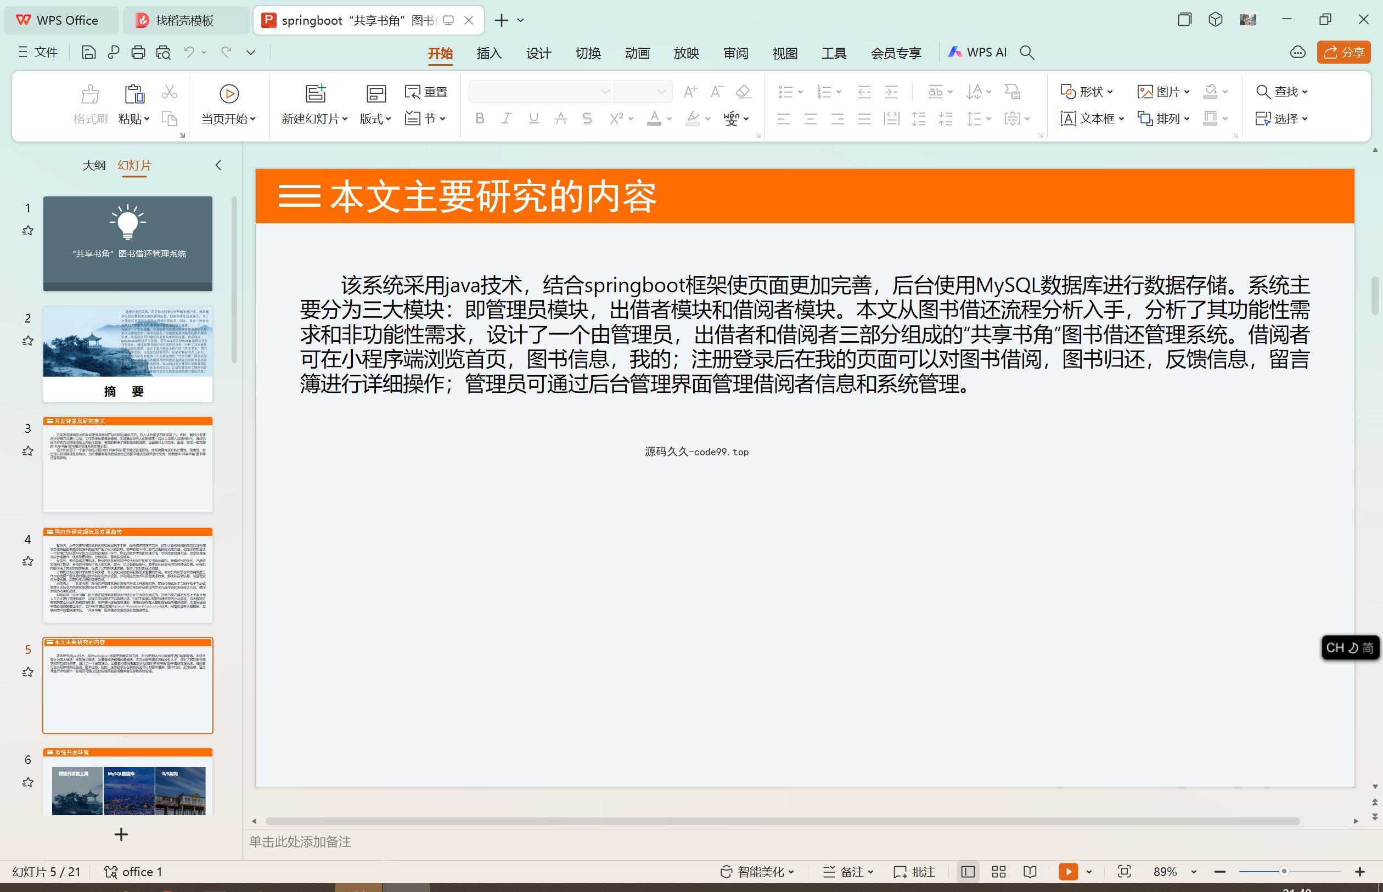Click the Save icon in quick toolbar
The height and width of the screenshot is (892, 1383).
coord(88,53)
